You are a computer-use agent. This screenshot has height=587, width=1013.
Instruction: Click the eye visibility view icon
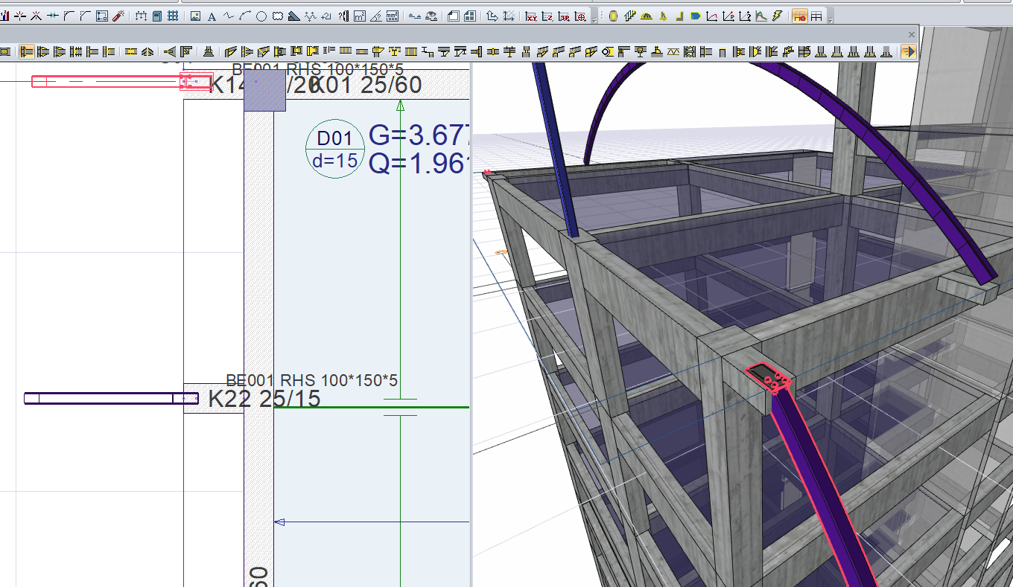(x=431, y=16)
